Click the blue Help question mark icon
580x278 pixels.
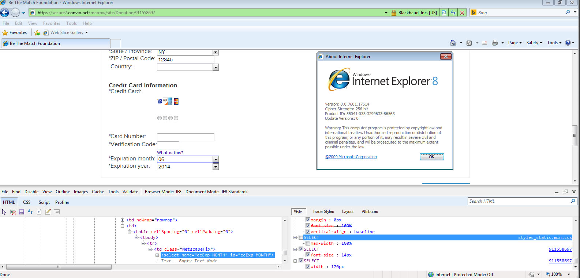coord(568,43)
